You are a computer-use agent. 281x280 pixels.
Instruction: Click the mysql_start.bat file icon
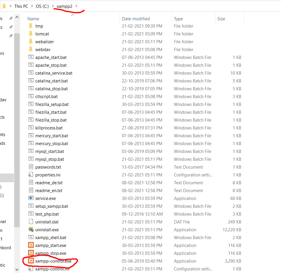click(x=31, y=151)
